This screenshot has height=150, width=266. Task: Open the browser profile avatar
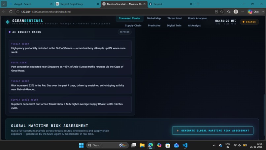point(236,12)
